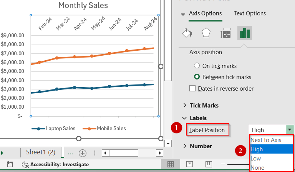The height and width of the screenshot is (172, 295).
Task: Switch to Normal view in status bar
Action: click(x=171, y=164)
